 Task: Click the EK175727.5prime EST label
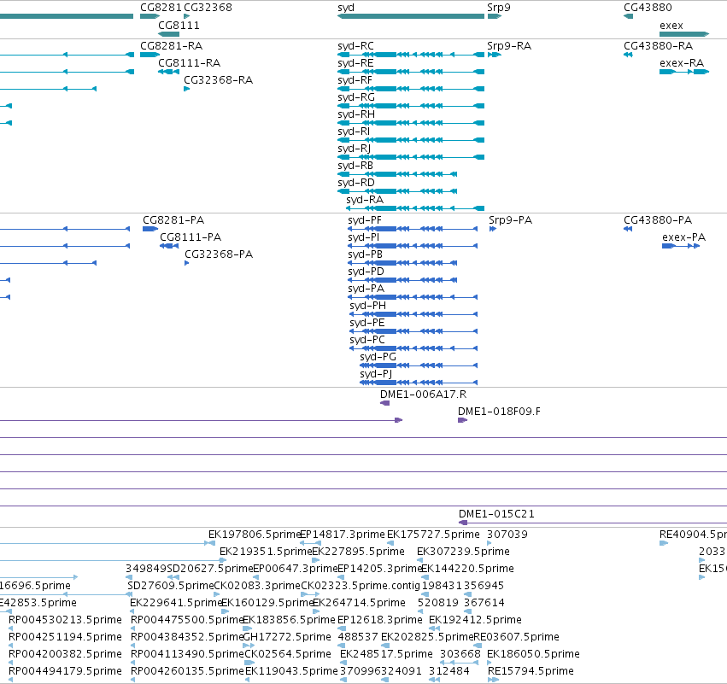click(x=433, y=535)
